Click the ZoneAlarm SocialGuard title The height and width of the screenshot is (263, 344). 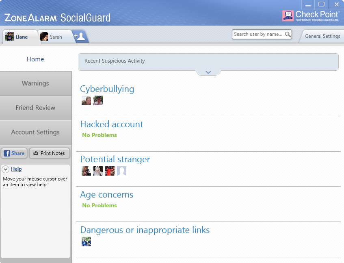coord(58,18)
